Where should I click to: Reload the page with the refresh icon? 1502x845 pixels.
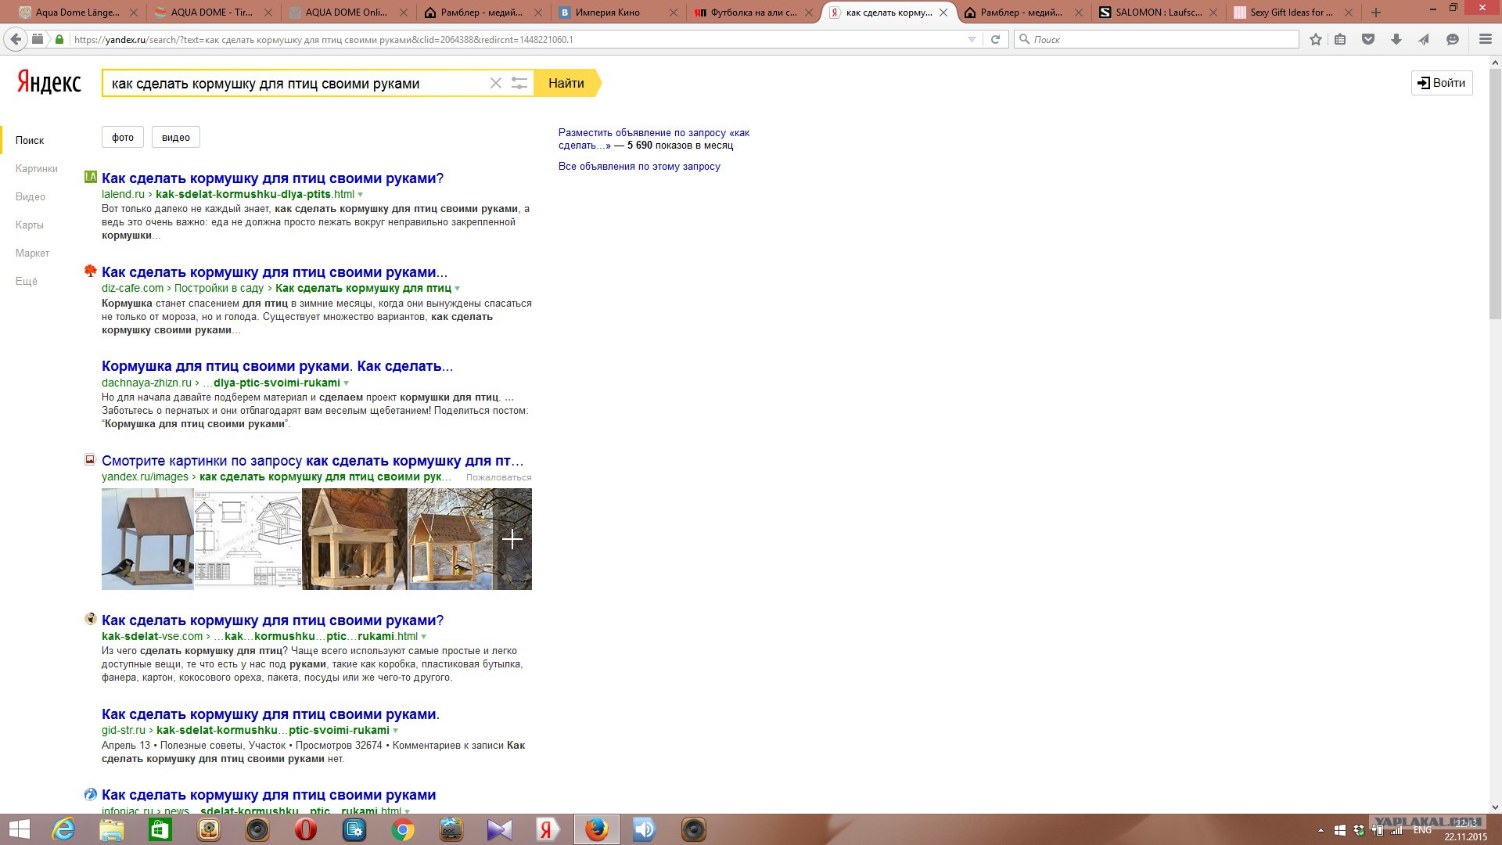pos(995,39)
